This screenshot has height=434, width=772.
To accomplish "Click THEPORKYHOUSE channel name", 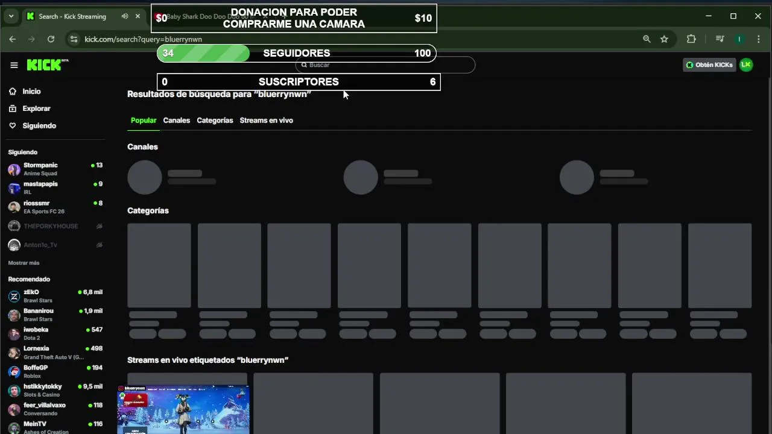I will tap(51, 226).
